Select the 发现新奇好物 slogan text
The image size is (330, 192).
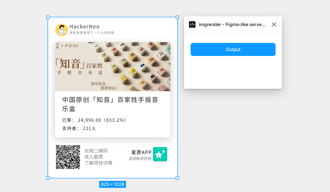[x=140, y=159]
